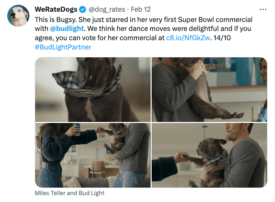Click the "14/10" rating text
Viewport: 275px width, 202px height.
(222, 37)
